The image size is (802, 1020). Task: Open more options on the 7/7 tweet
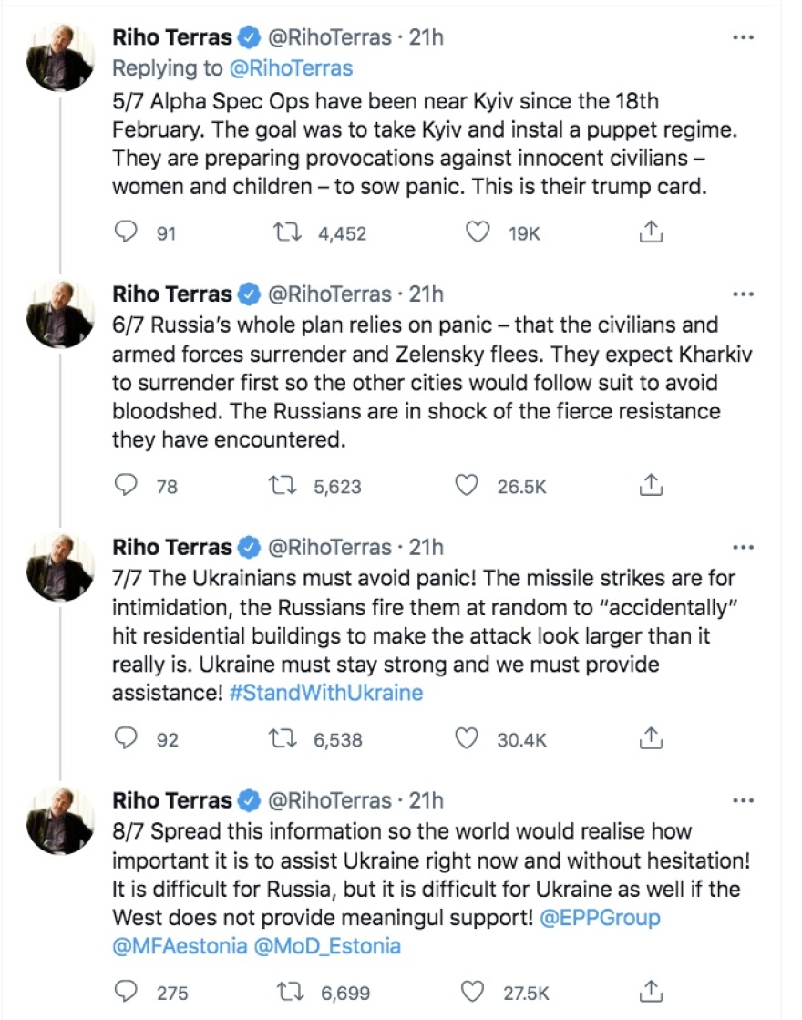(x=744, y=548)
